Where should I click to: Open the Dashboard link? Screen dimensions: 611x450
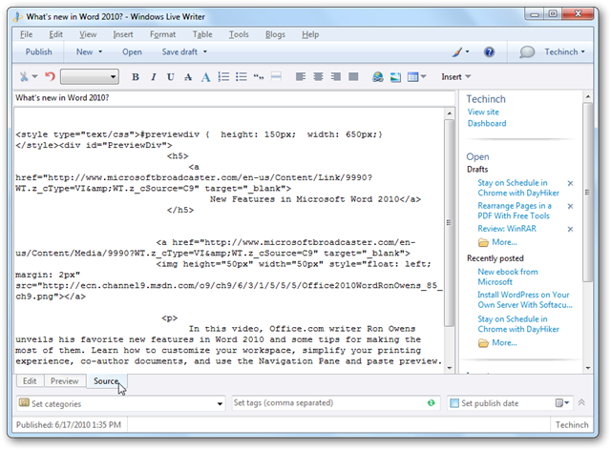pyautogui.click(x=487, y=123)
